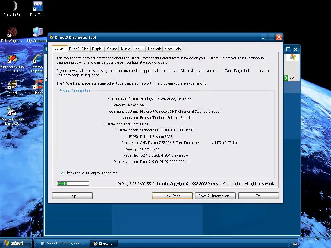Click the DirectX 9.0c version text

pyautogui.click(x=164, y=162)
